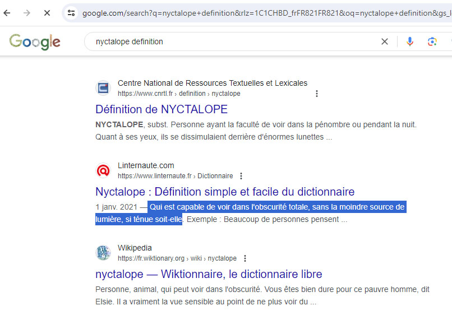The image size is (452, 315).
Task: Open more options for the Linternaute result
Action: (241, 176)
